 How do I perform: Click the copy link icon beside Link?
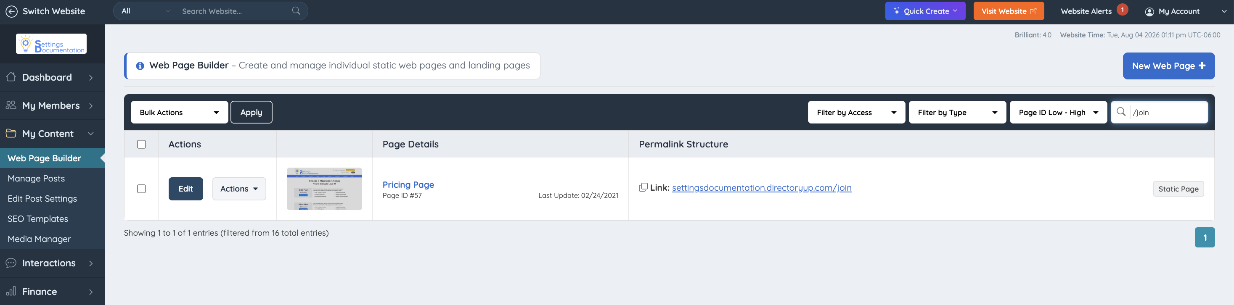643,187
